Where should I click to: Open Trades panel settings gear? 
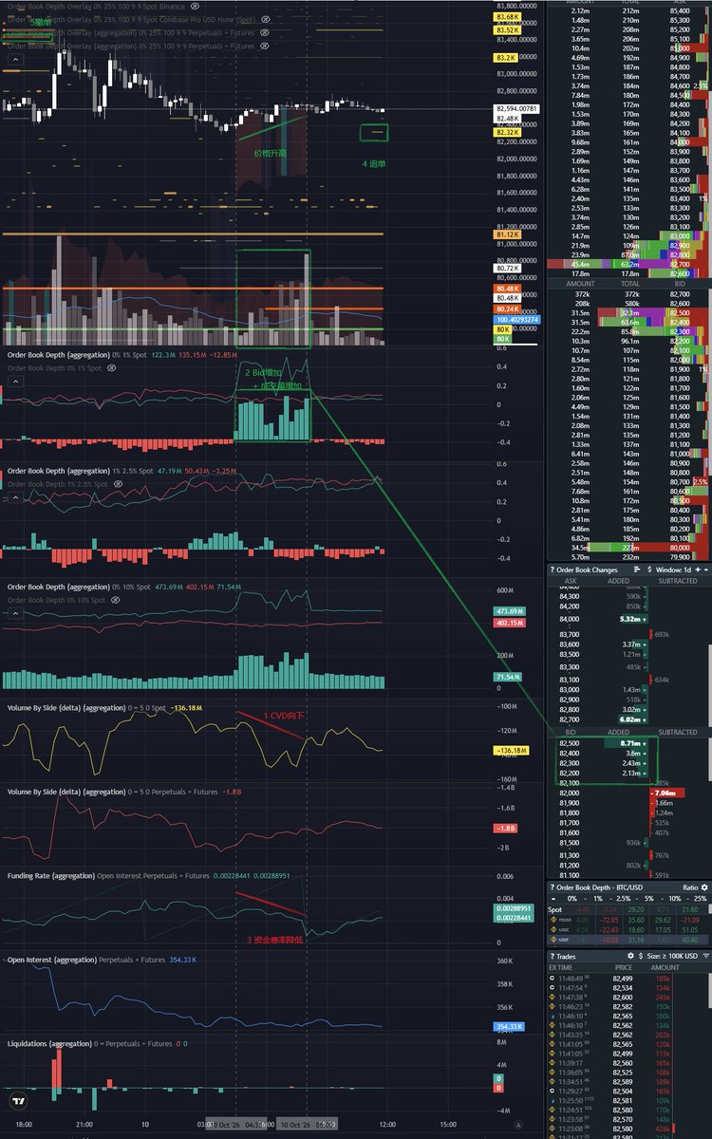click(x=630, y=956)
